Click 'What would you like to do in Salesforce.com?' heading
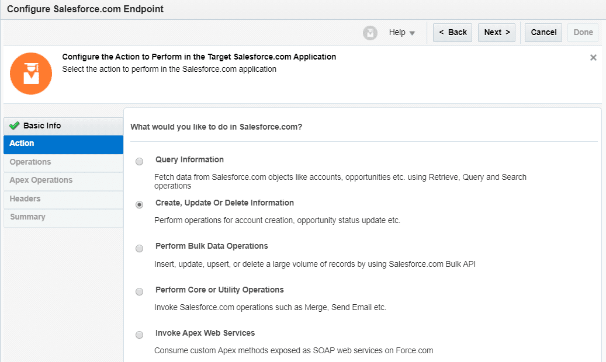This screenshot has height=362, width=606. [x=216, y=127]
